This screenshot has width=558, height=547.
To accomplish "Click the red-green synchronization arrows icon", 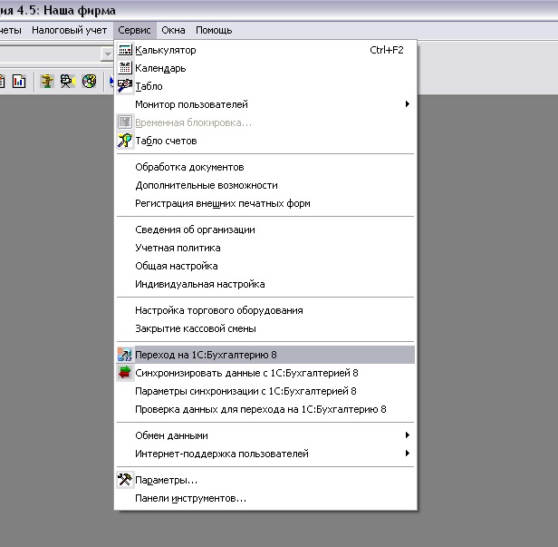I will click(x=125, y=373).
